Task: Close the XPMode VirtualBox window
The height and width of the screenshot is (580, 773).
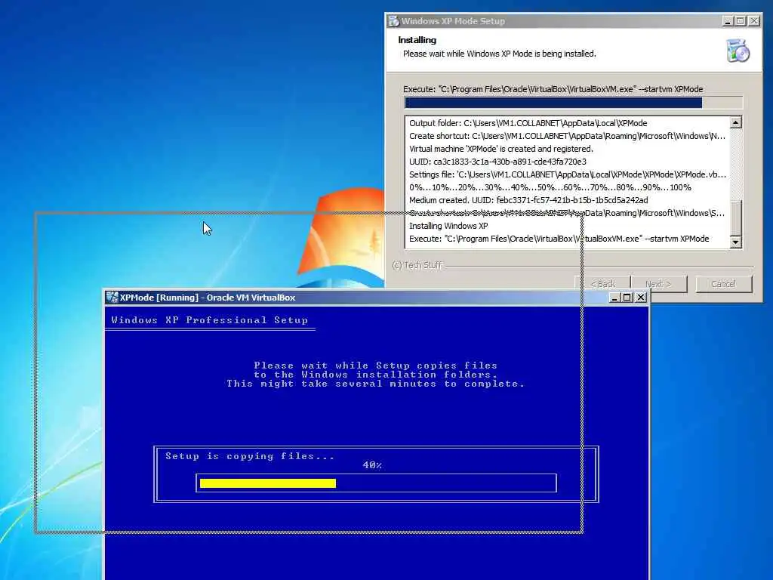Action: 640,298
